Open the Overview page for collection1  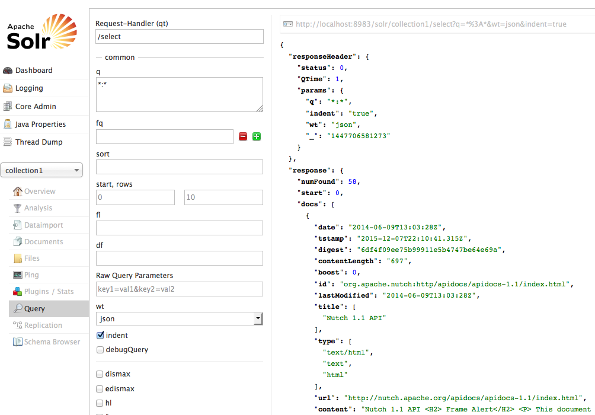(x=40, y=191)
